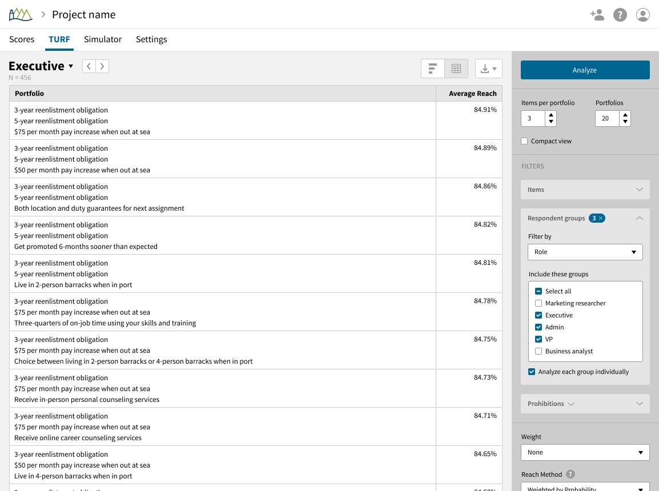Image resolution: width=659 pixels, height=491 pixels.
Task: Open the add user icon
Action: [597, 15]
